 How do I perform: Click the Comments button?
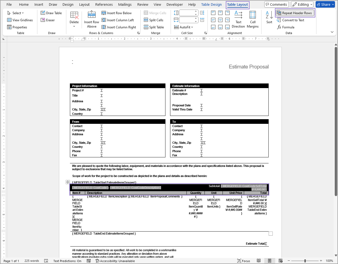276,4
